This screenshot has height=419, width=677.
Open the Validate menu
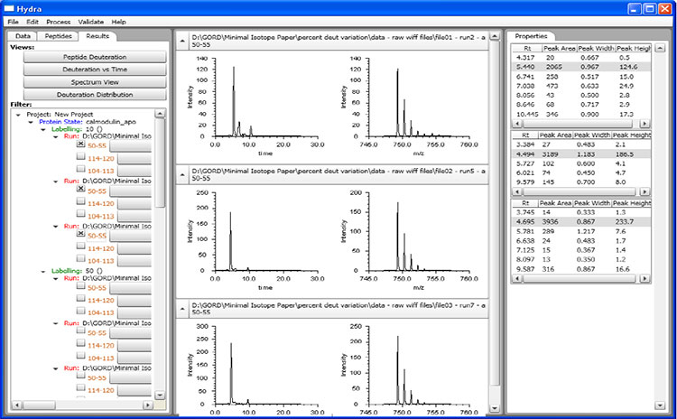90,22
